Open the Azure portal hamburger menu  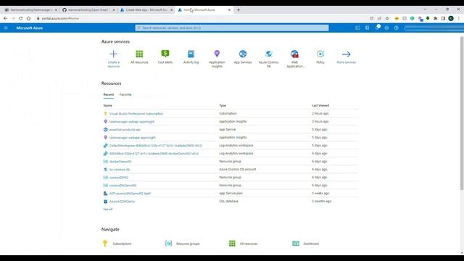[6, 28]
